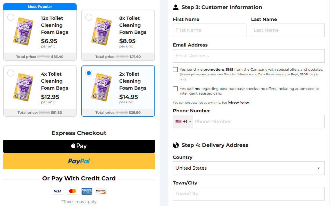Click the Email Address input field
330x206 pixels.
(x=249, y=56)
